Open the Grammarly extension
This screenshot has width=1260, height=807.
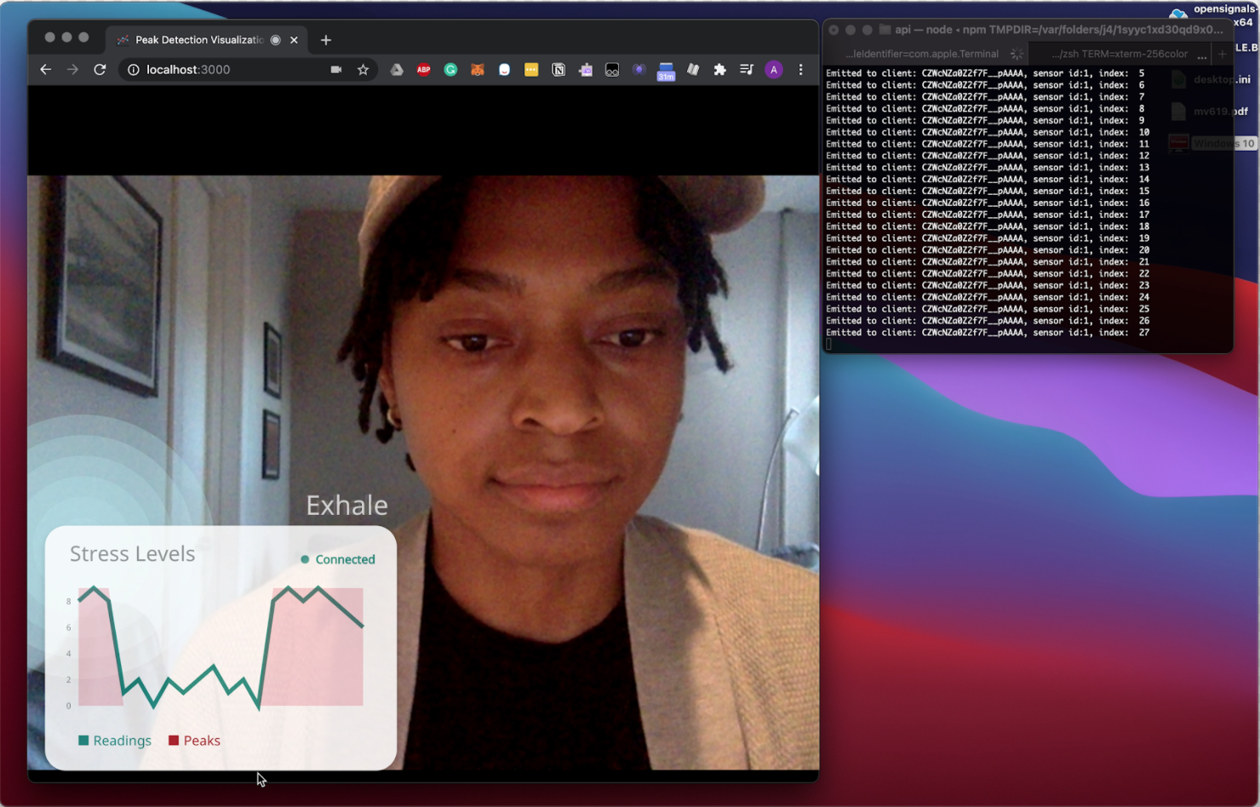(450, 70)
